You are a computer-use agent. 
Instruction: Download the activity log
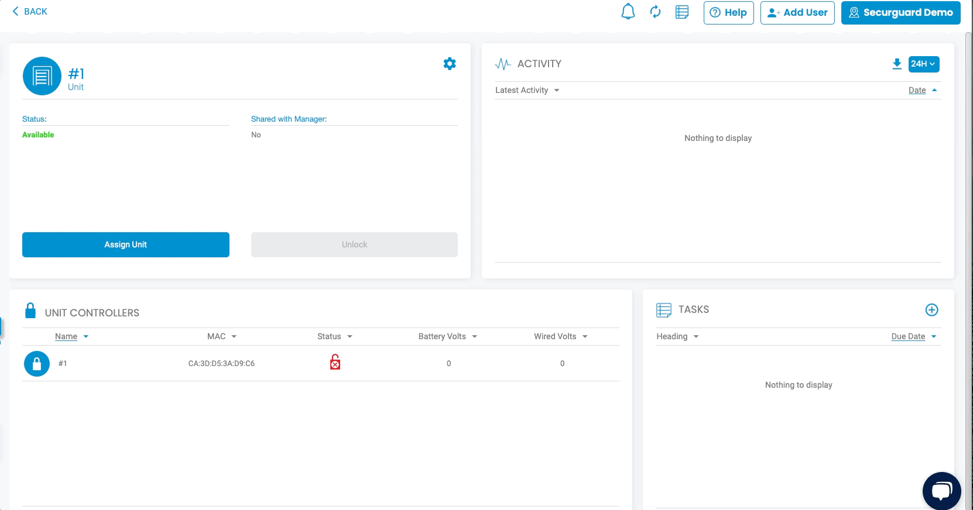(896, 64)
